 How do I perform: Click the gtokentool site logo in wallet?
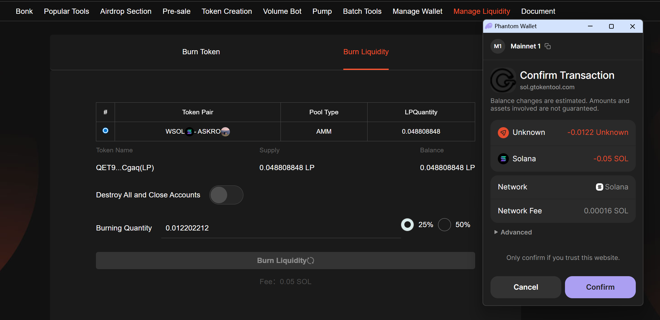[503, 80]
